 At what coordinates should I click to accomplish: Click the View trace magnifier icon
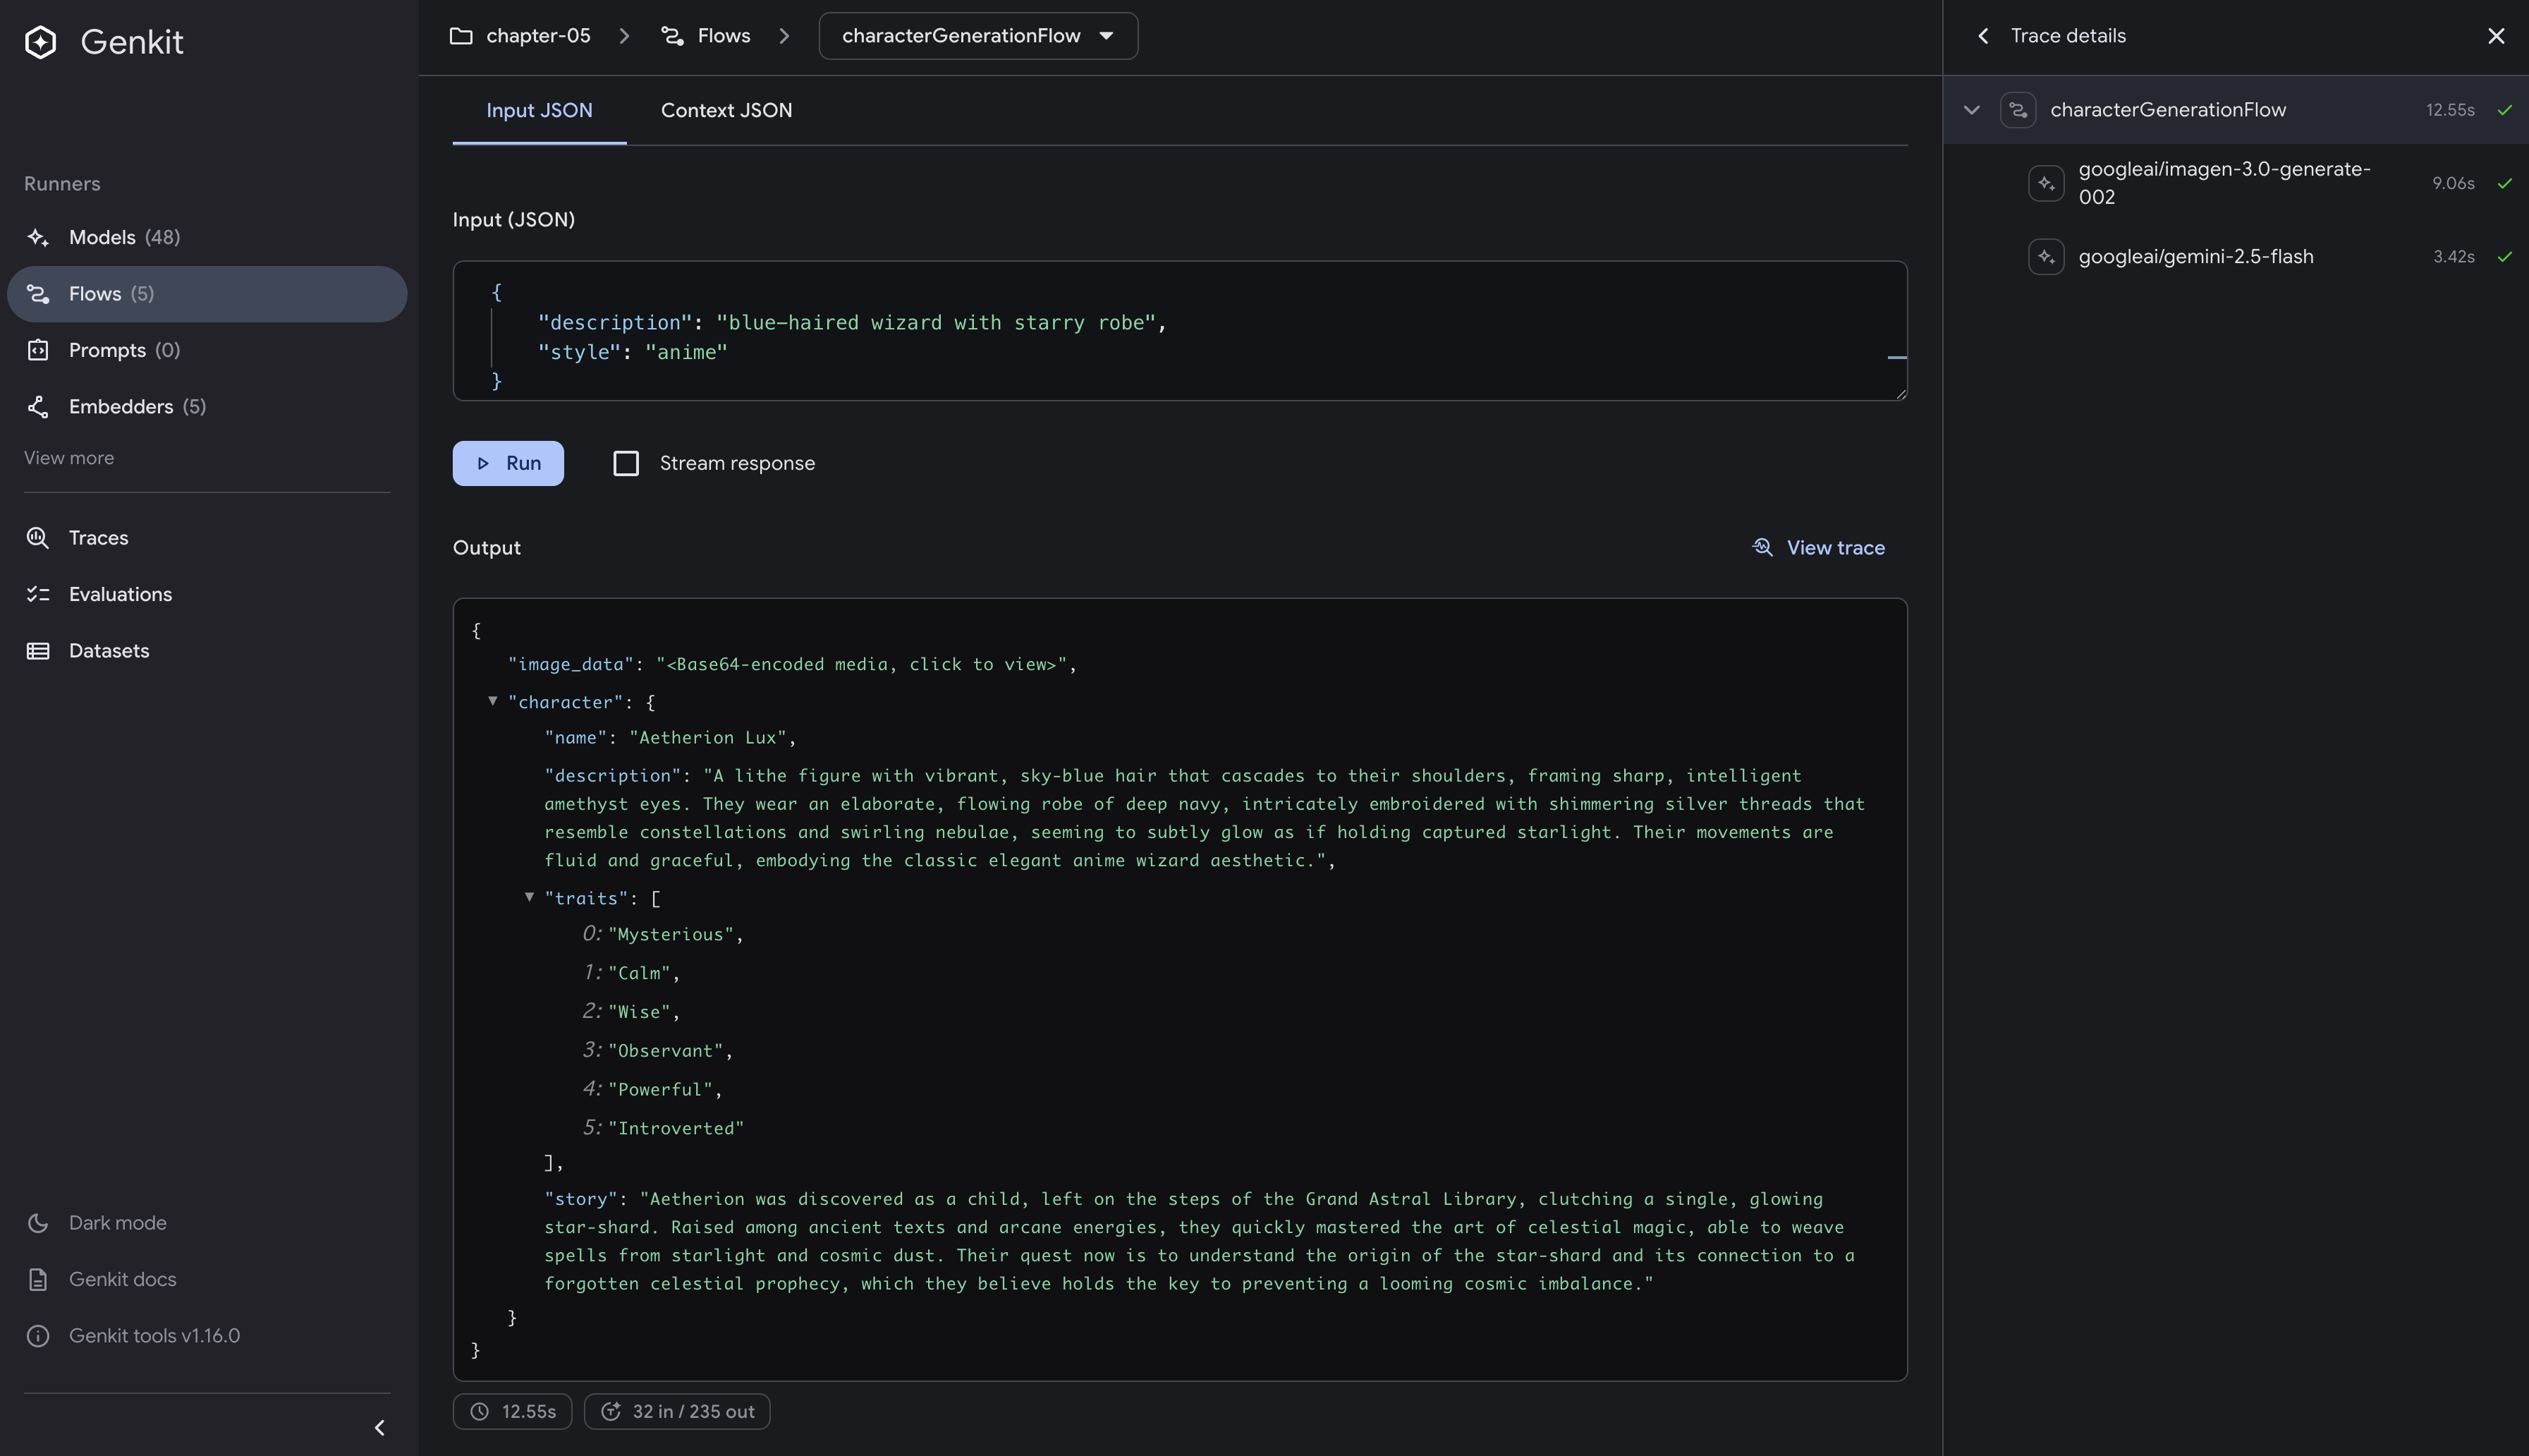(x=1762, y=548)
